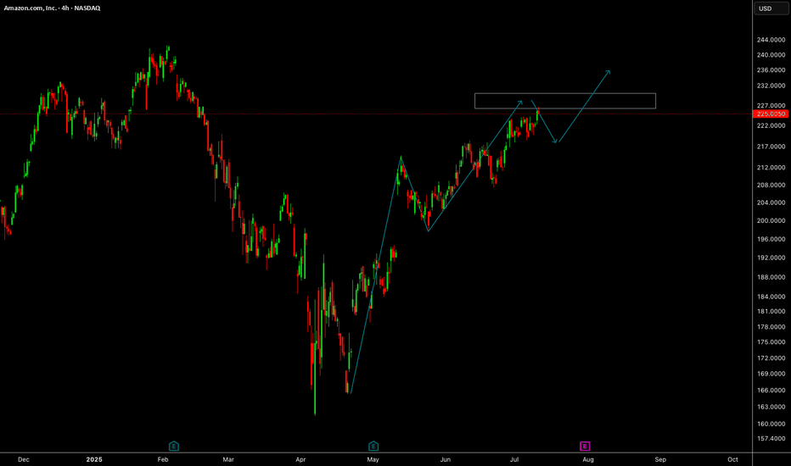Click the 204.0000 price axis label
This screenshot has height=466, width=791.
[771, 202]
